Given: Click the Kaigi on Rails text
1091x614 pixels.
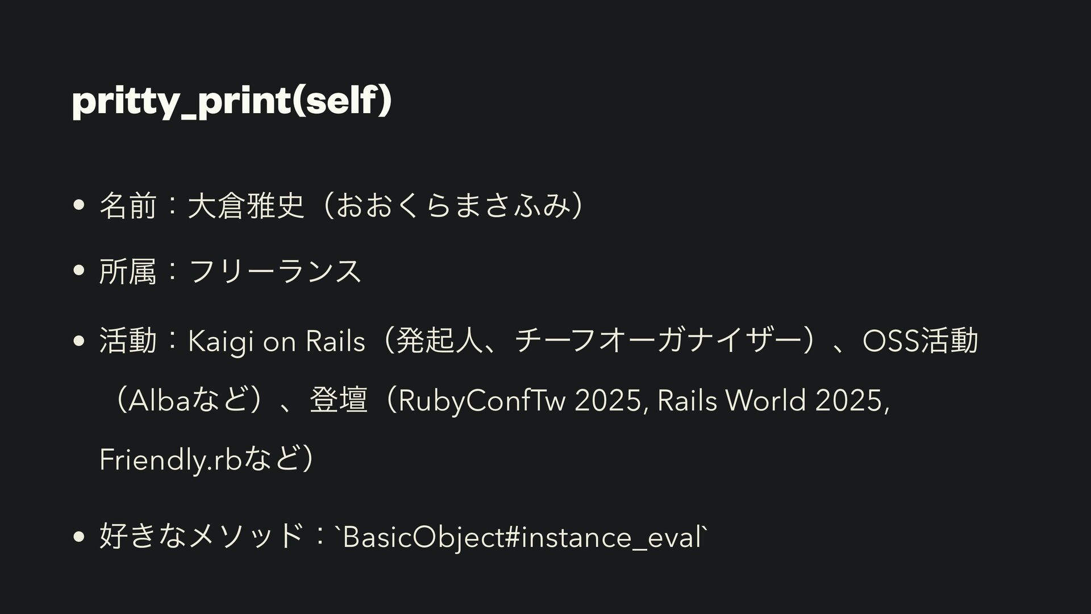Looking at the screenshot, I should point(277,342).
